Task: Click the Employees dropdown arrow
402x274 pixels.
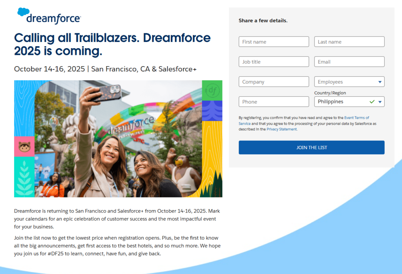Action: (x=380, y=82)
